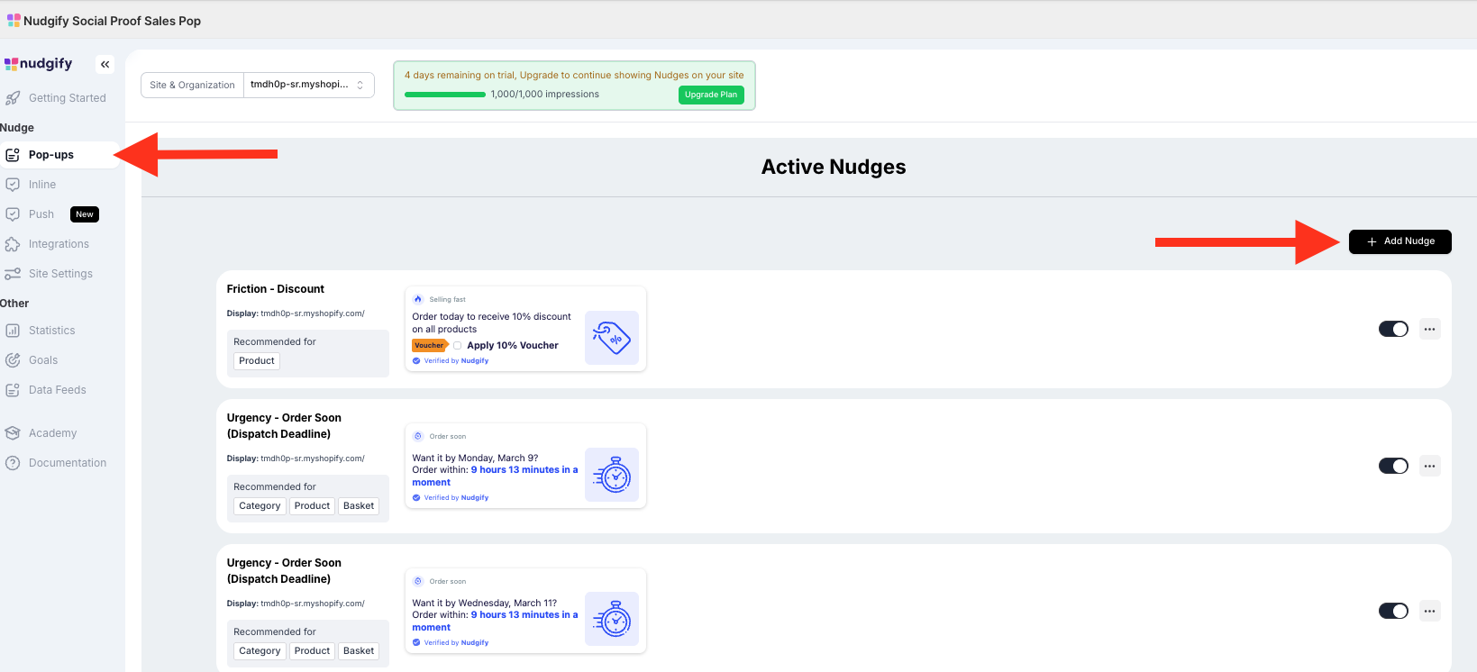This screenshot has width=1477, height=672.
Task: Click the Data Feeds icon
Action: 13,390
